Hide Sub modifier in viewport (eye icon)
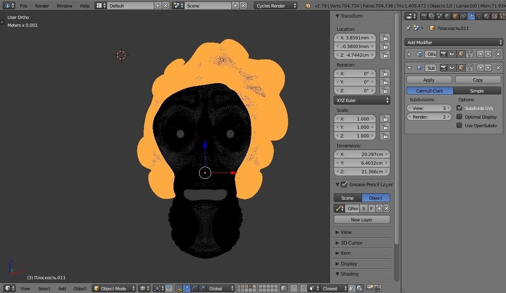 [x=452, y=68]
